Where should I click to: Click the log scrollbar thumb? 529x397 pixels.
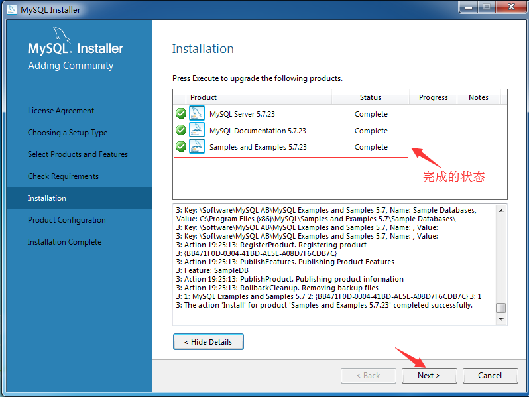point(501,308)
